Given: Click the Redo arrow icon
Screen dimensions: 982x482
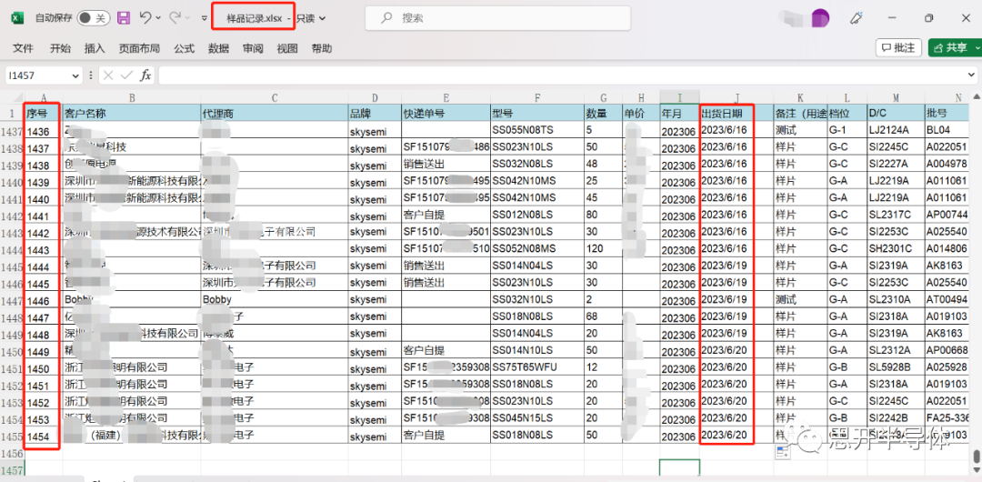Looking at the screenshot, I should pos(175,18).
